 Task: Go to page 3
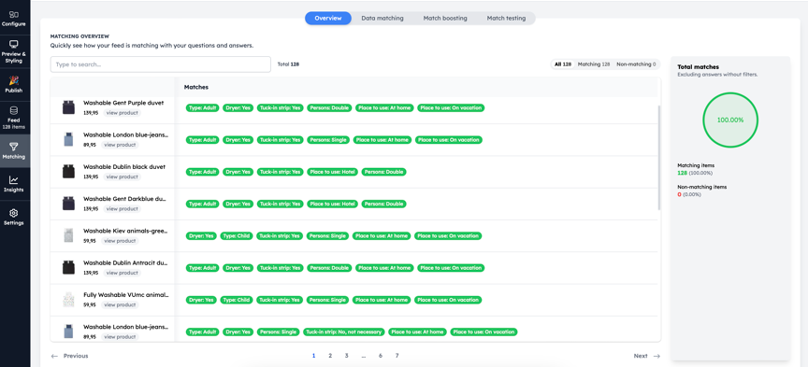347,356
